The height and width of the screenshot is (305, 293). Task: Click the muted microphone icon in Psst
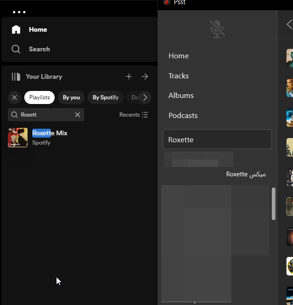pyautogui.click(x=217, y=29)
